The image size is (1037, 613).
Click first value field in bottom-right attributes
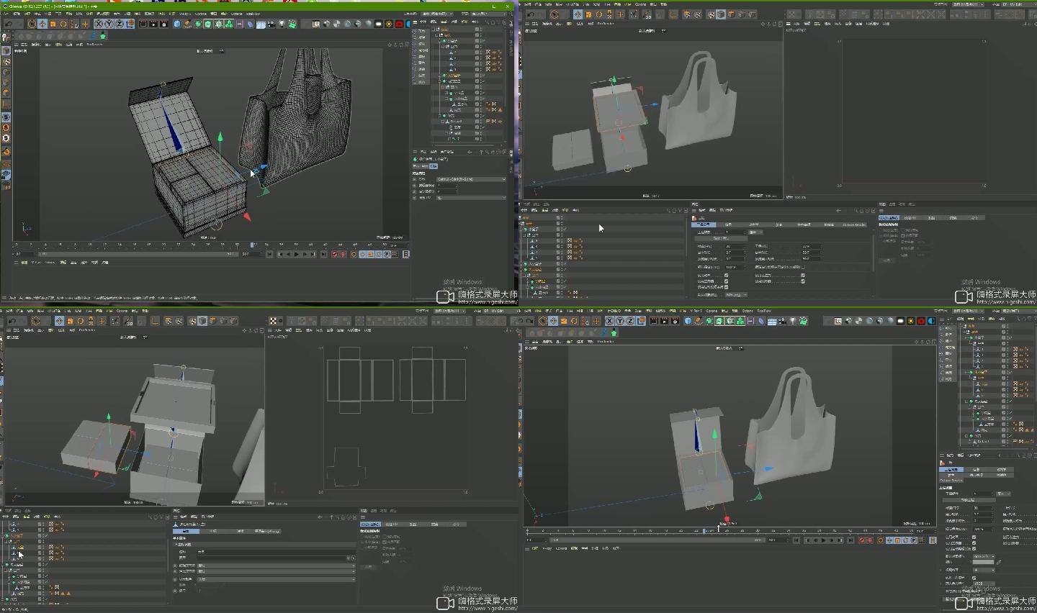point(983,494)
